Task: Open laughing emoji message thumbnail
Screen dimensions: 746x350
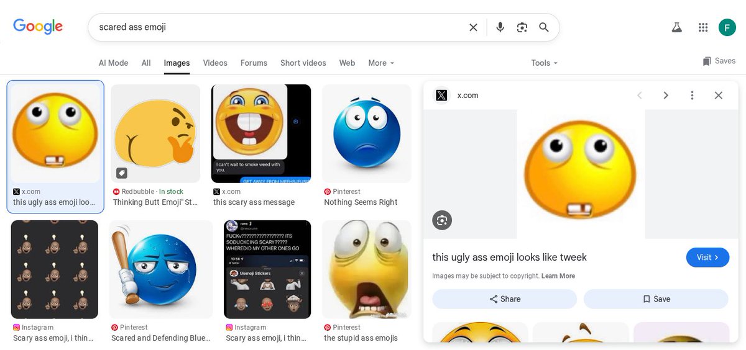Action: [261, 133]
